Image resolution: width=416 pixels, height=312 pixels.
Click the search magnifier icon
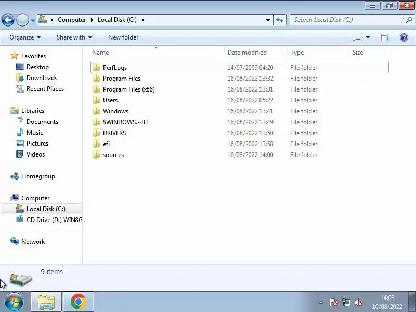(409, 20)
